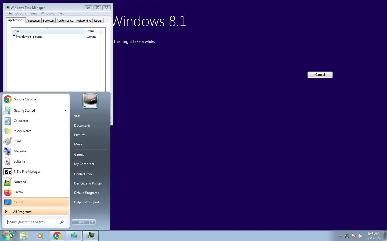Open Task Manager View menu

[x=34, y=13]
